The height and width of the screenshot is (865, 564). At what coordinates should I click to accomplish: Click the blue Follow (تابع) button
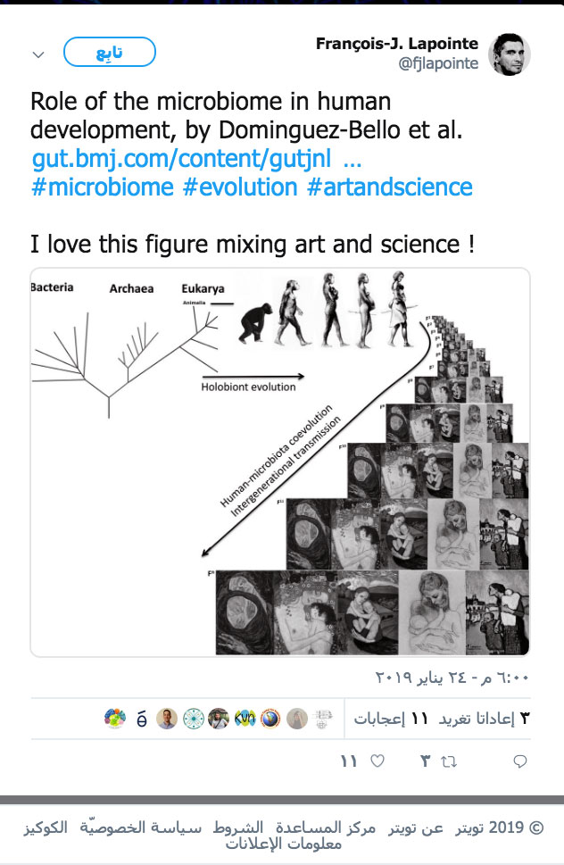(110, 53)
